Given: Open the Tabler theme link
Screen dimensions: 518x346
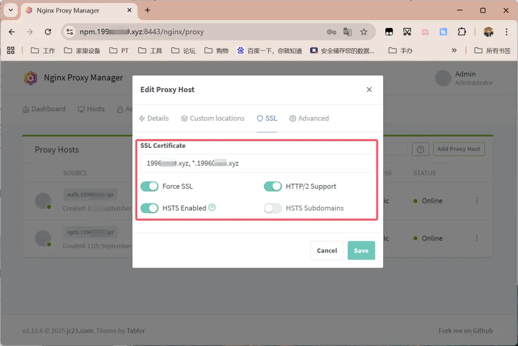Looking at the screenshot, I should click(135, 331).
